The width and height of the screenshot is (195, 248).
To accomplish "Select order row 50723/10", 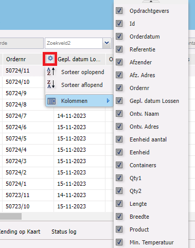I will [17, 206].
